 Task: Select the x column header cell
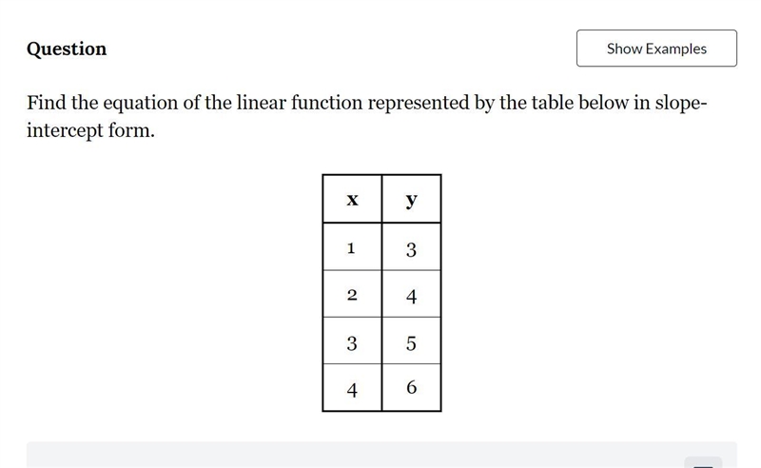click(352, 199)
